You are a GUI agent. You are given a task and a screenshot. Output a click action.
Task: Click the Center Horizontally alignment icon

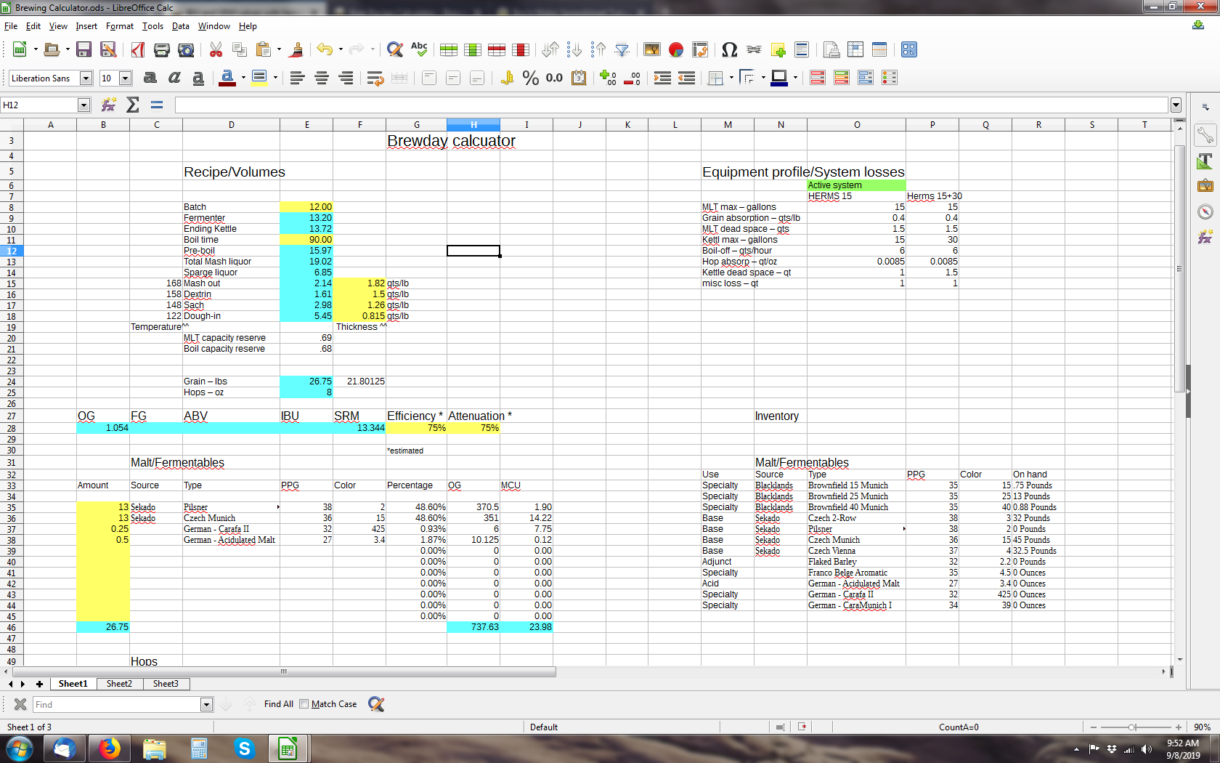click(x=322, y=78)
